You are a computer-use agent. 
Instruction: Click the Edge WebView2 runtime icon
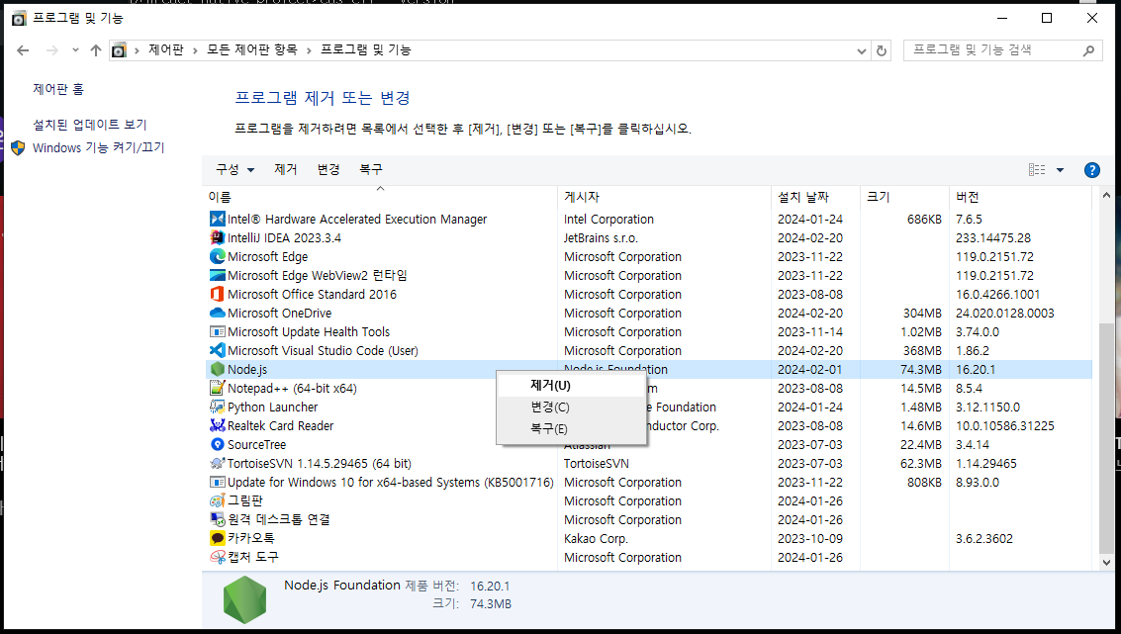(x=218, y=275)
